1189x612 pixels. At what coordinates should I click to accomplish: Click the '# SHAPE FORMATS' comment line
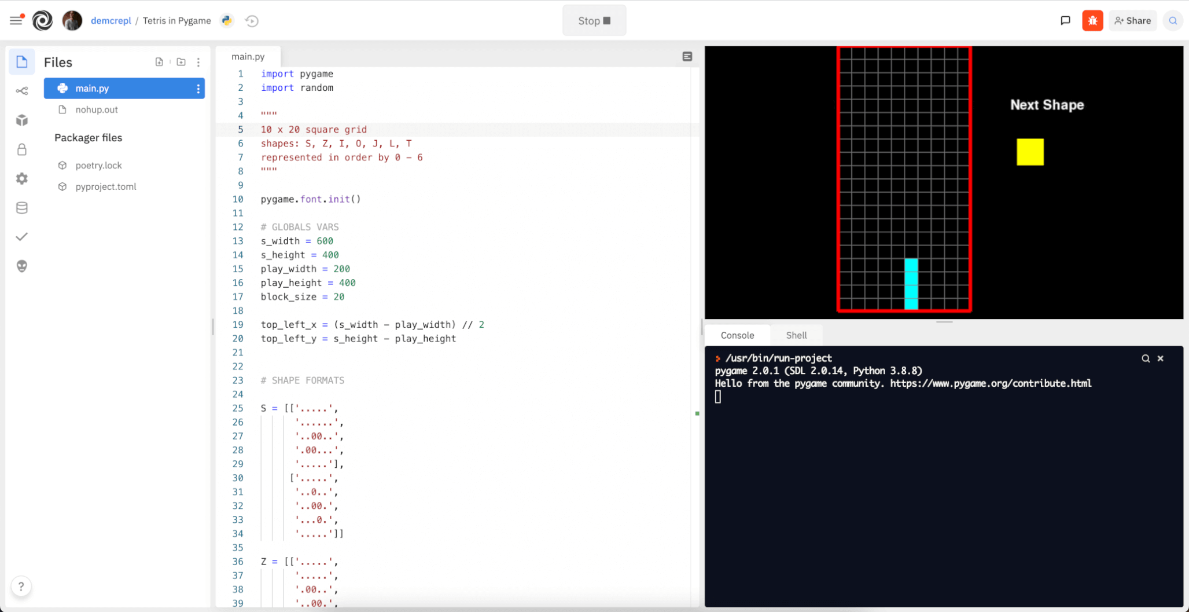[303, 380]
